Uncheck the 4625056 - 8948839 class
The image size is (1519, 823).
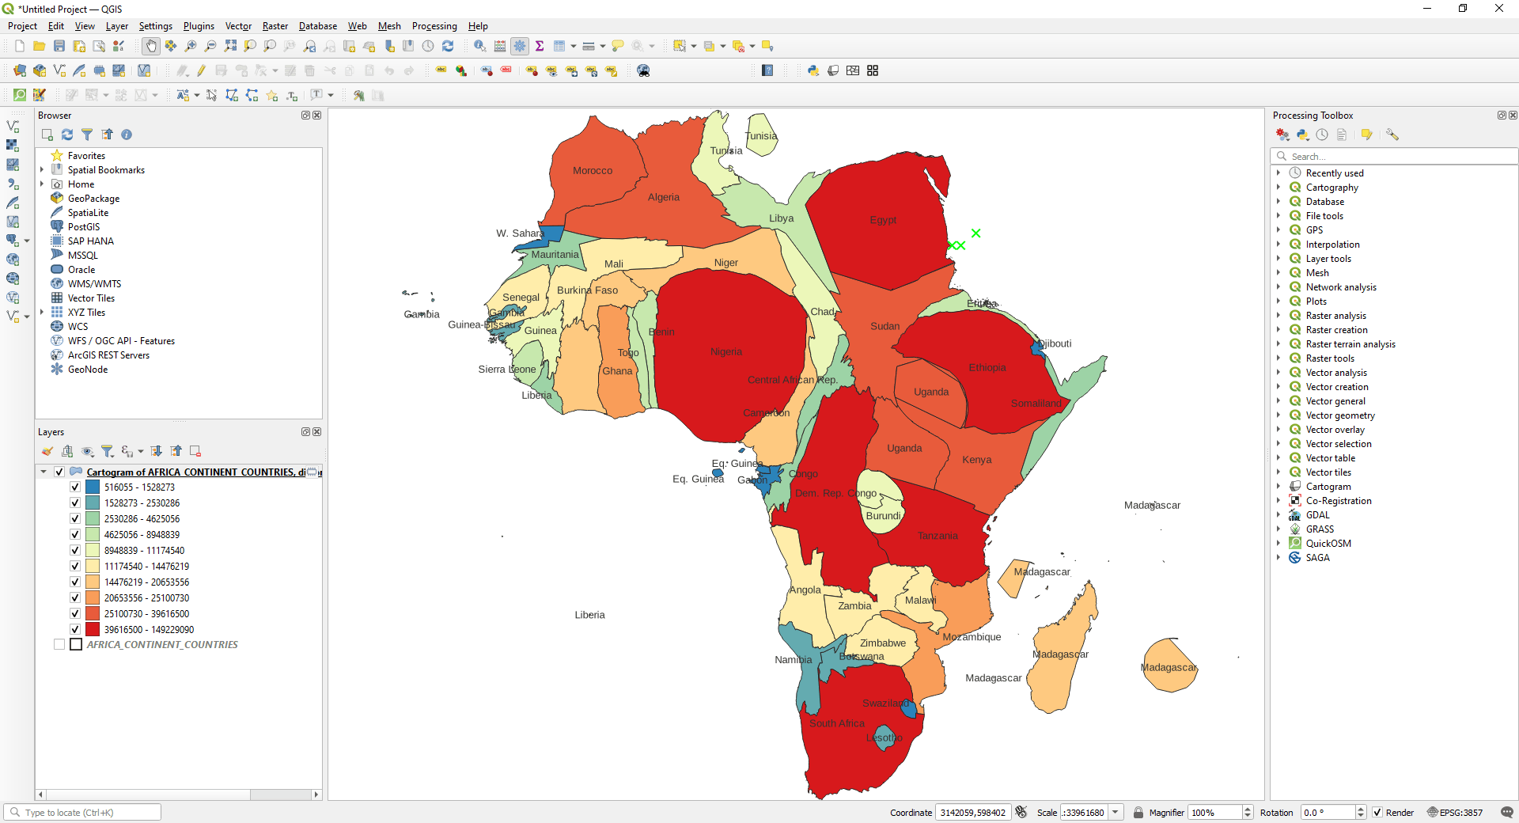coord(75,535)
